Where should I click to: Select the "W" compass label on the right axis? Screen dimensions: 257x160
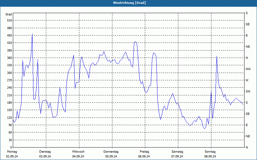[x=247, y=80]
